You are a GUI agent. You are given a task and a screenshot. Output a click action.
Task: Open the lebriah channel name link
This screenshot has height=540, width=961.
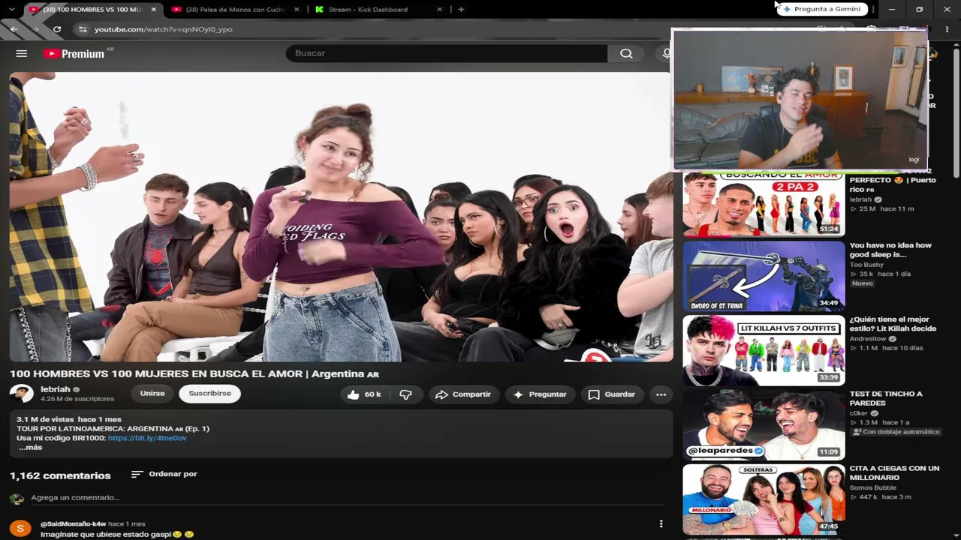56,389
